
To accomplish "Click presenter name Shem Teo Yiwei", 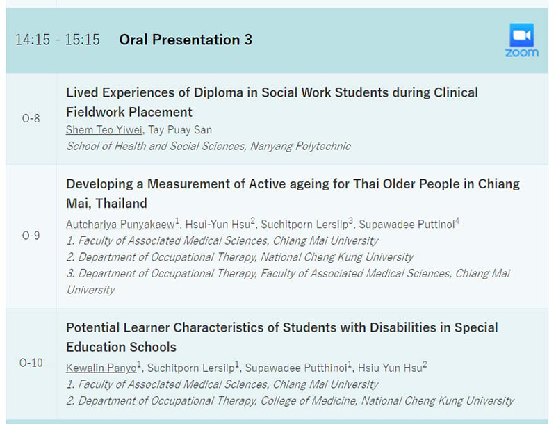I will pos(104,130).
